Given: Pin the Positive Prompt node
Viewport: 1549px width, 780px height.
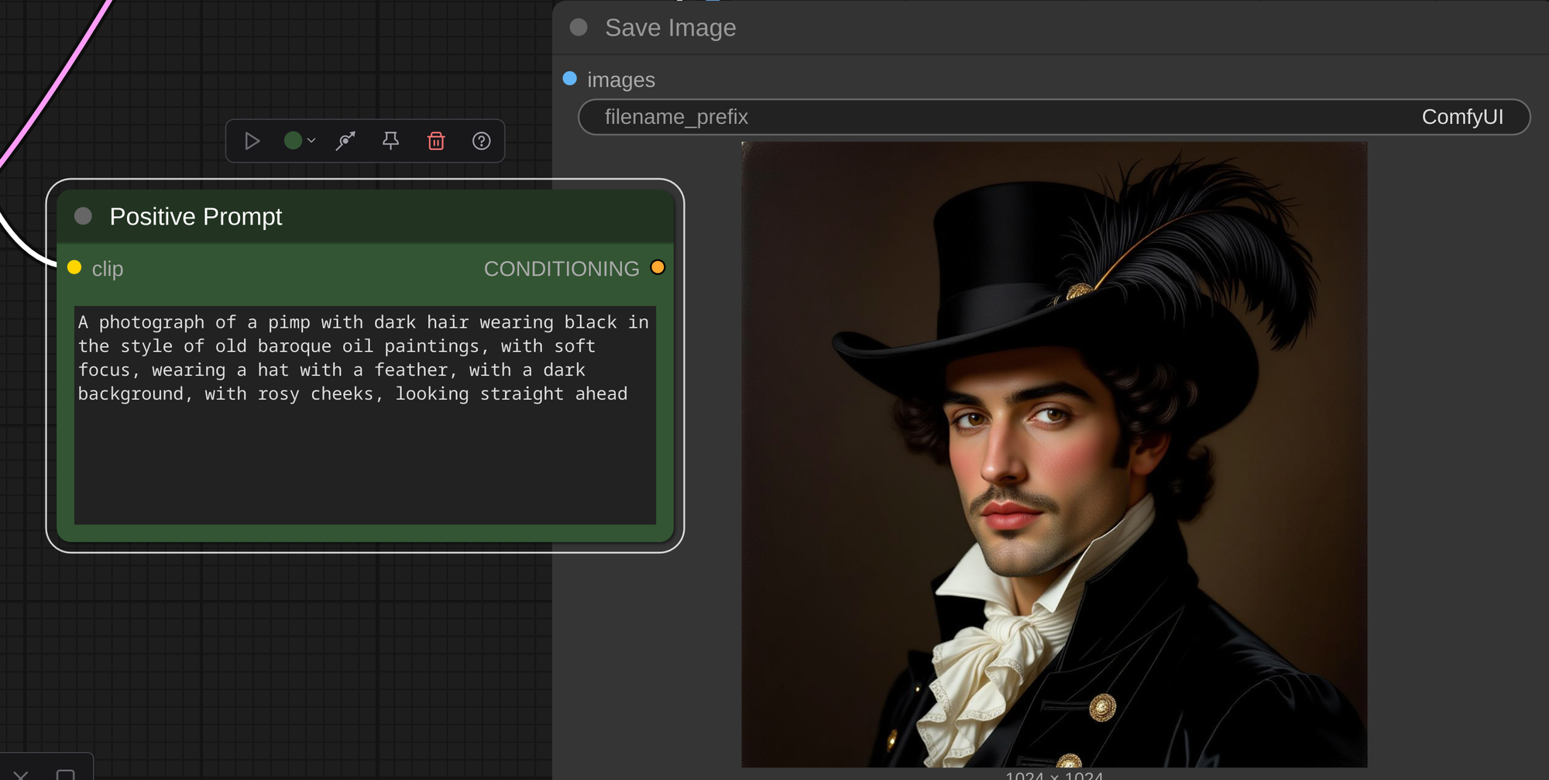Looking at the screenshot, I should point(390,141).
